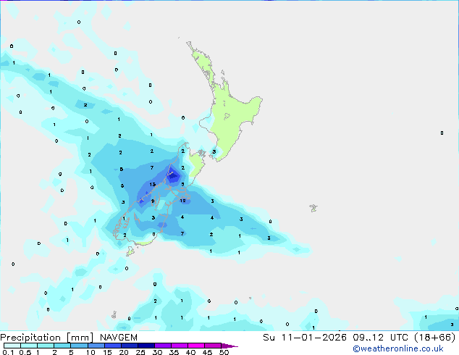The image size is (459, 355).
Task: Select the 35–40 mm violet legend swatch
Action: click(179, 346)
